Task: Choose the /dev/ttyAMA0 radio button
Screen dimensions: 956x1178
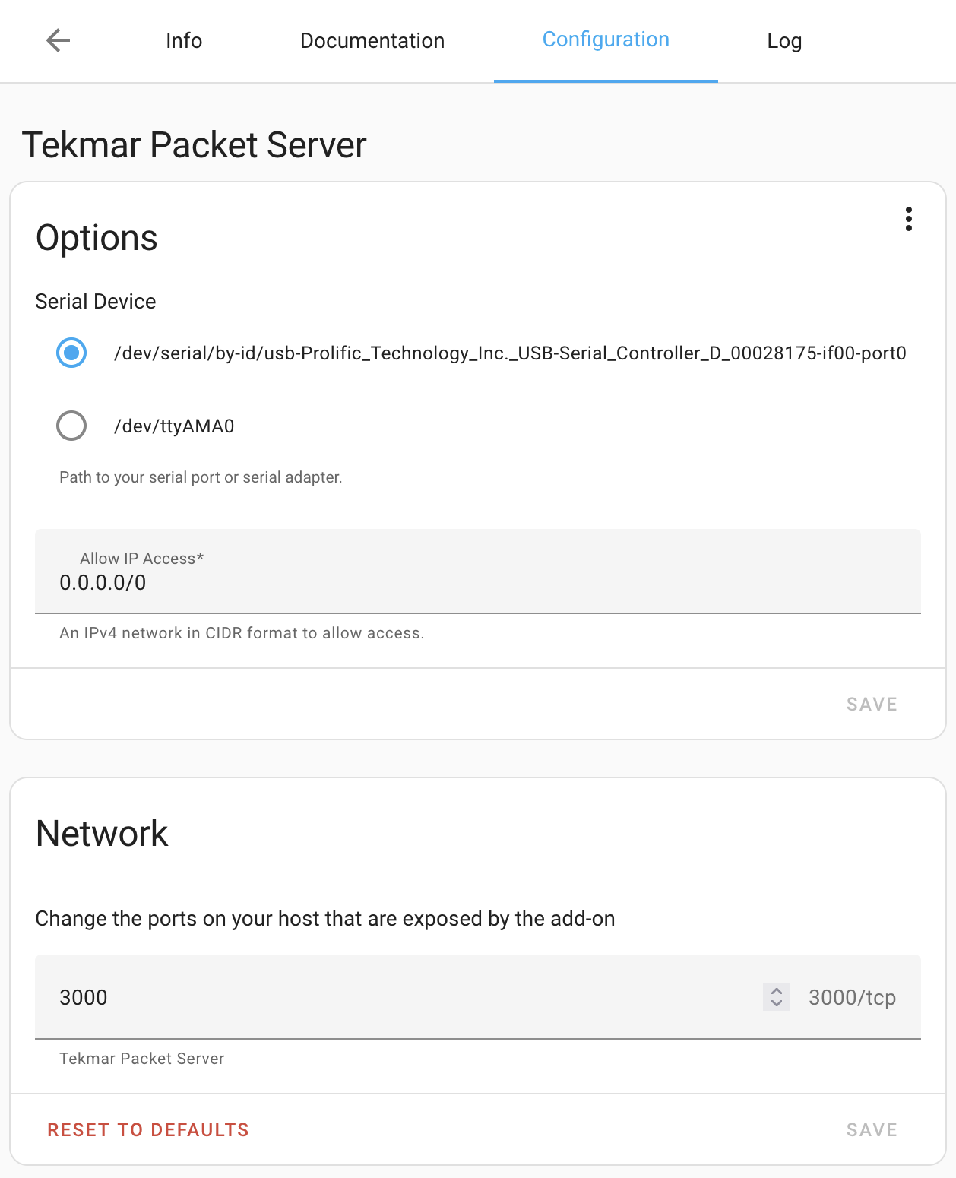Action: pos(71,426)
